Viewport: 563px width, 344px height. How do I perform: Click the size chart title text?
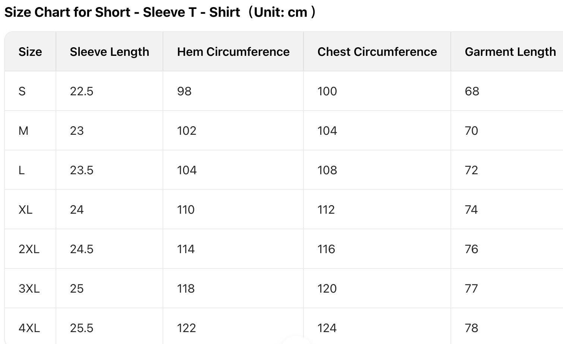(160, 12)
